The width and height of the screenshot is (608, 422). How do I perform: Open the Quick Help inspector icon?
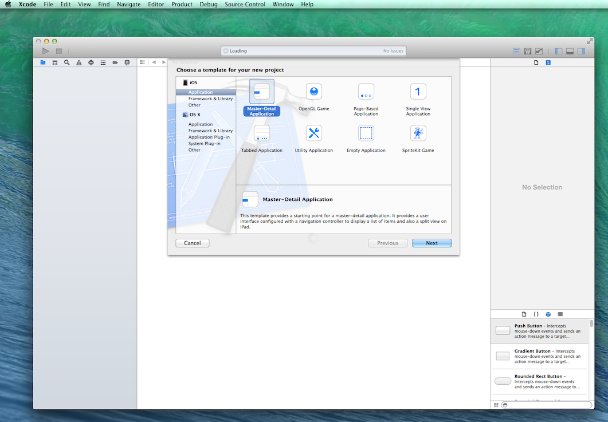point(548,62)
